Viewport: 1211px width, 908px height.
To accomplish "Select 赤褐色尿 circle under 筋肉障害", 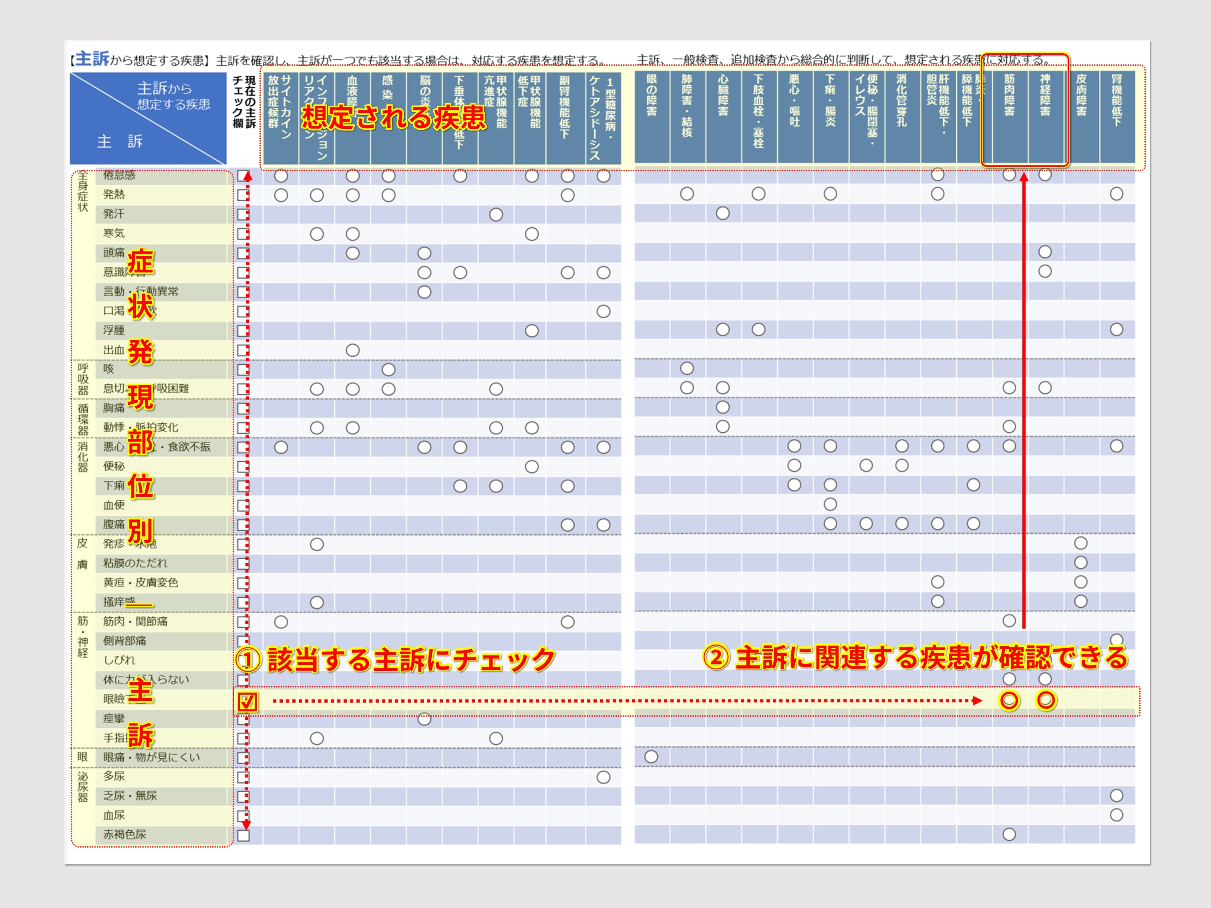I will [x=1009, y=835].
